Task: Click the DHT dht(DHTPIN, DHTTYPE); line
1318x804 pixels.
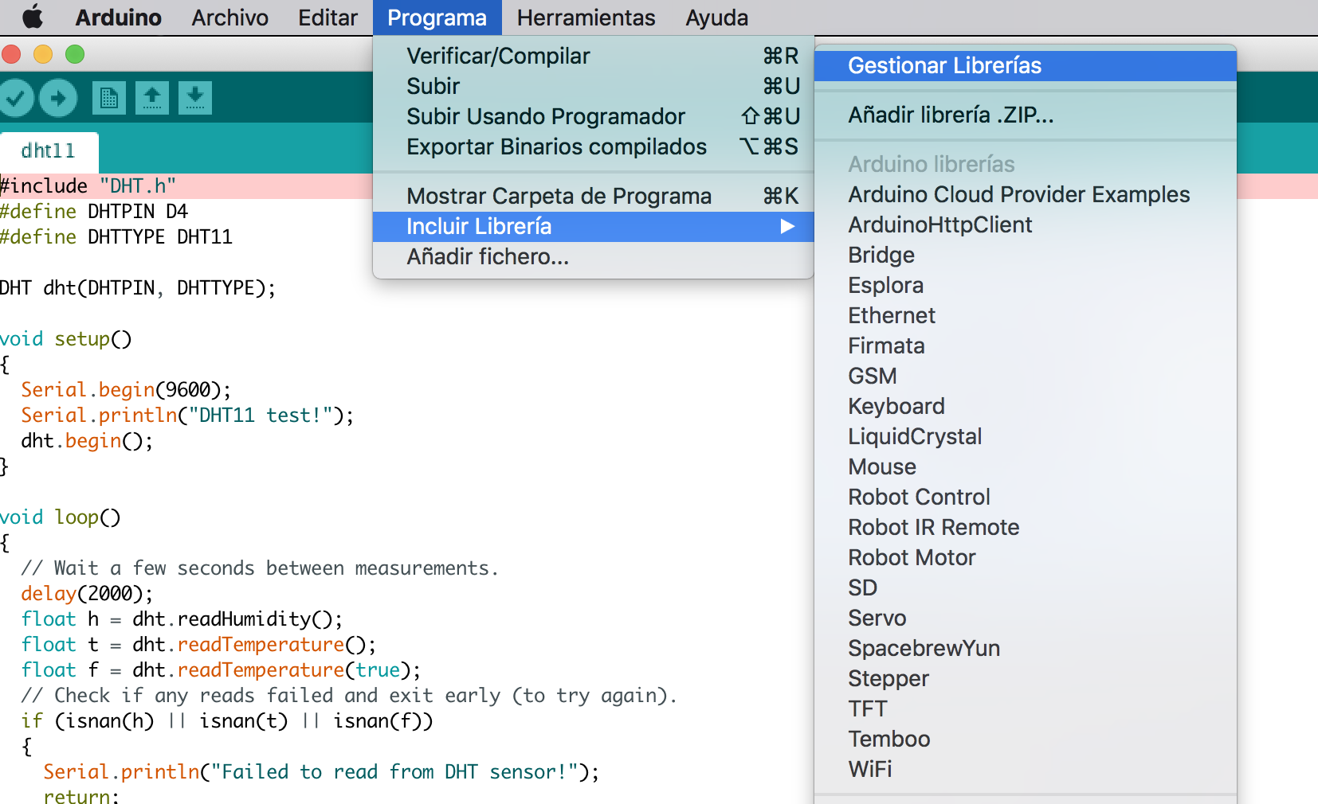Action: [x=138, y=288]
